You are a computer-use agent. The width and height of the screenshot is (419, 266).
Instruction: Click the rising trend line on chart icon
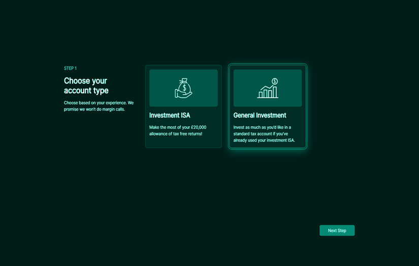click(x=265, y=87)
